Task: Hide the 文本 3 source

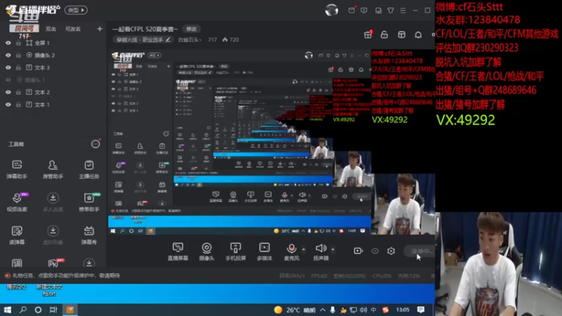Action: 8,67
